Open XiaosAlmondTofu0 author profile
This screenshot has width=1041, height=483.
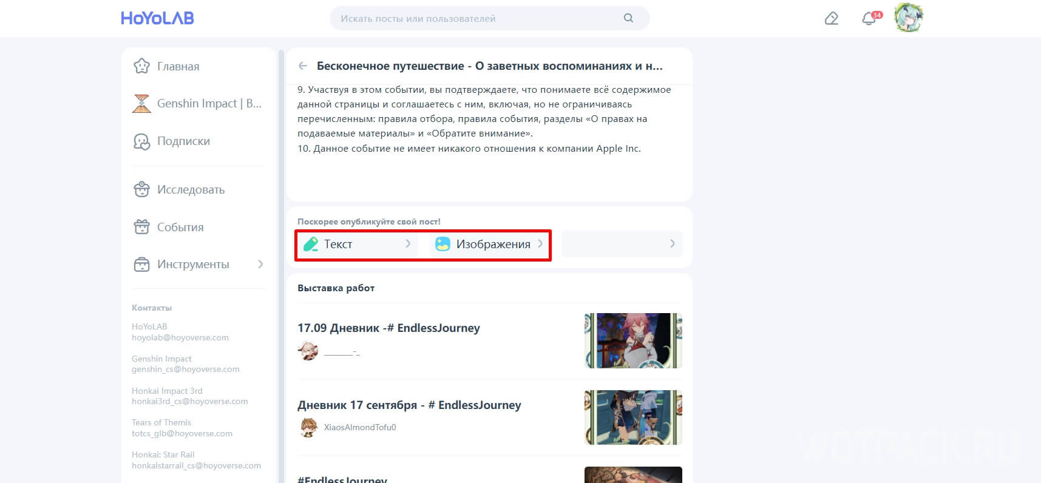(360, 427)
